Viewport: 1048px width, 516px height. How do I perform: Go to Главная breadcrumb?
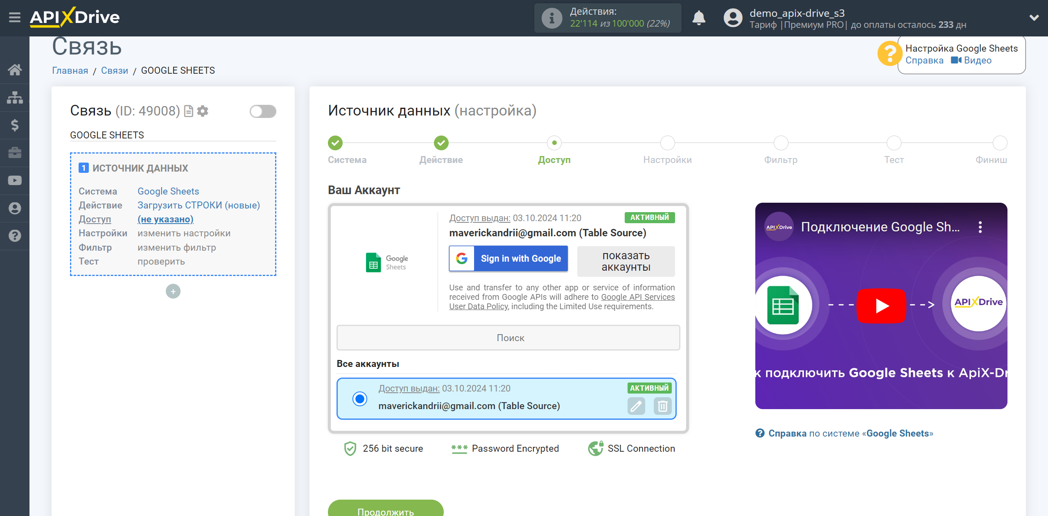click(70, 70)
